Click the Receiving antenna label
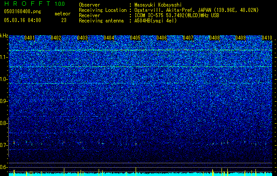277x176 pixels. coord(101,21)
